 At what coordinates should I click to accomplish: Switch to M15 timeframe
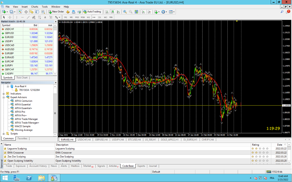pos(77,17)
